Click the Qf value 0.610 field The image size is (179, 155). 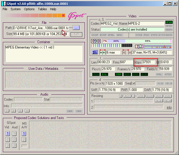[x=166, y=62]
